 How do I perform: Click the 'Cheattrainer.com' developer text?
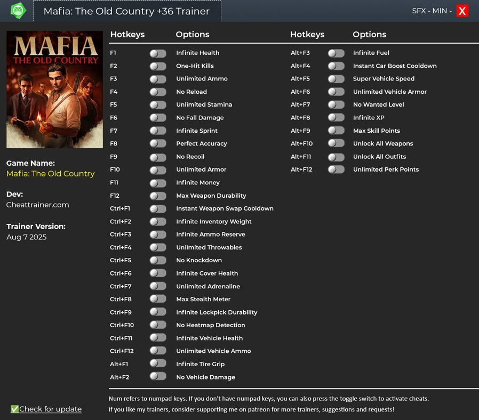click(37, 205)
